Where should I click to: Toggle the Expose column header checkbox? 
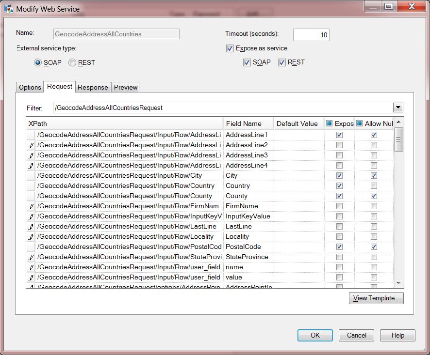click(x=330, y=123)
